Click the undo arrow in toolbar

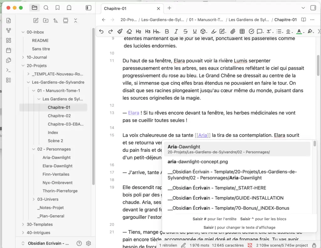101,31
